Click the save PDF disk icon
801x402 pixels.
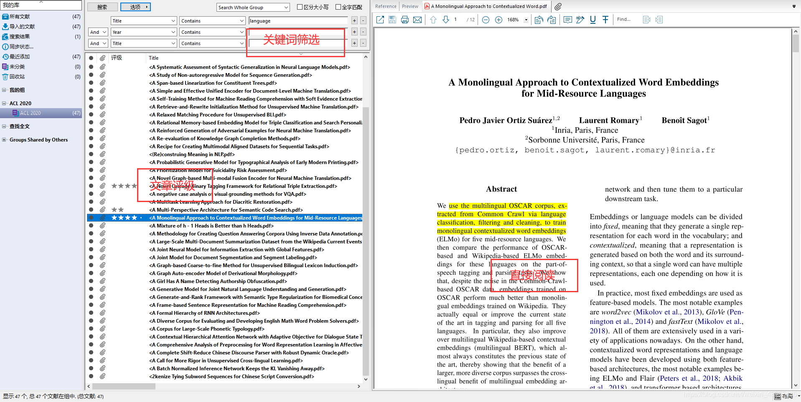(x=392, y=20)
